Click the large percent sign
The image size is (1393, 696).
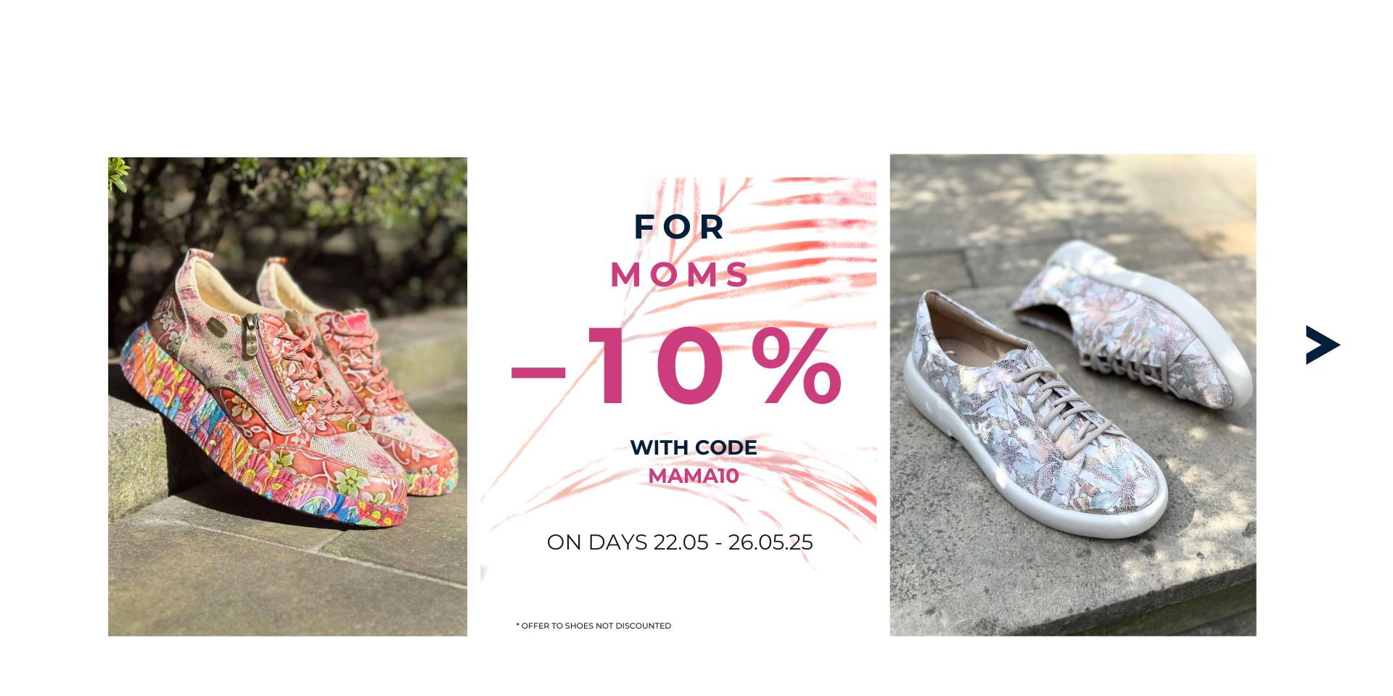tap(797, 366)
